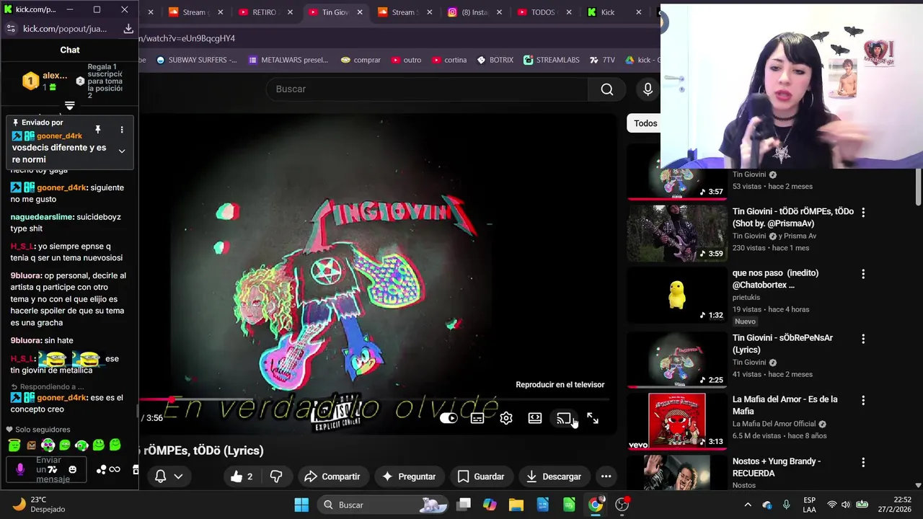Open channel points bubbles icon
923x519 pixels.
tap(102, 469)
